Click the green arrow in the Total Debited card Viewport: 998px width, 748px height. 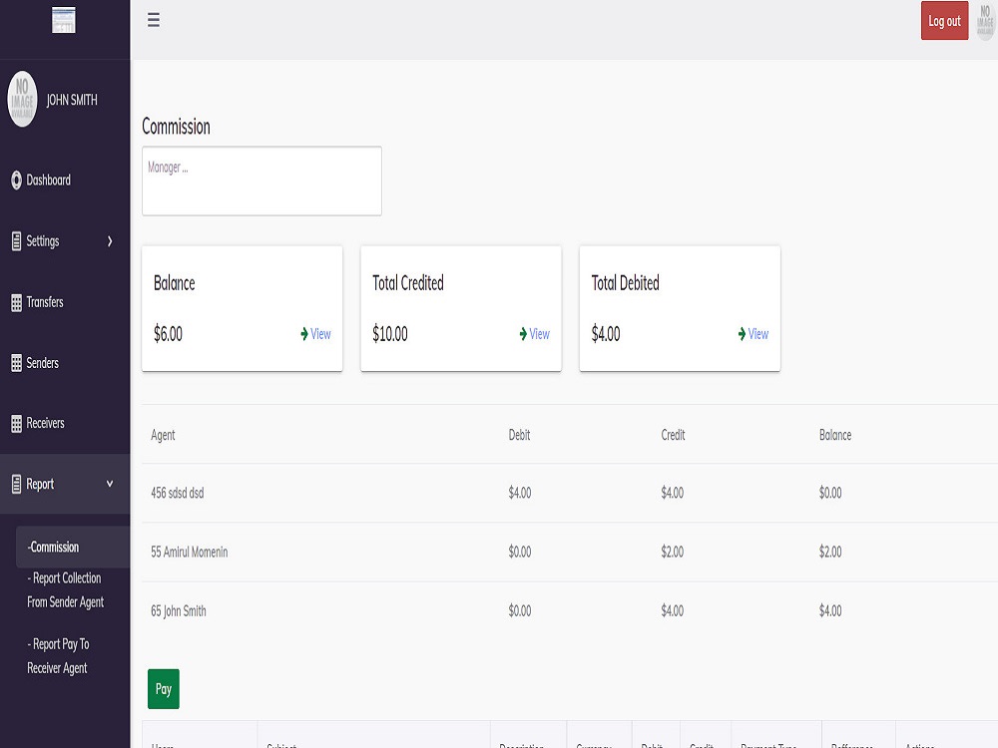743,334
